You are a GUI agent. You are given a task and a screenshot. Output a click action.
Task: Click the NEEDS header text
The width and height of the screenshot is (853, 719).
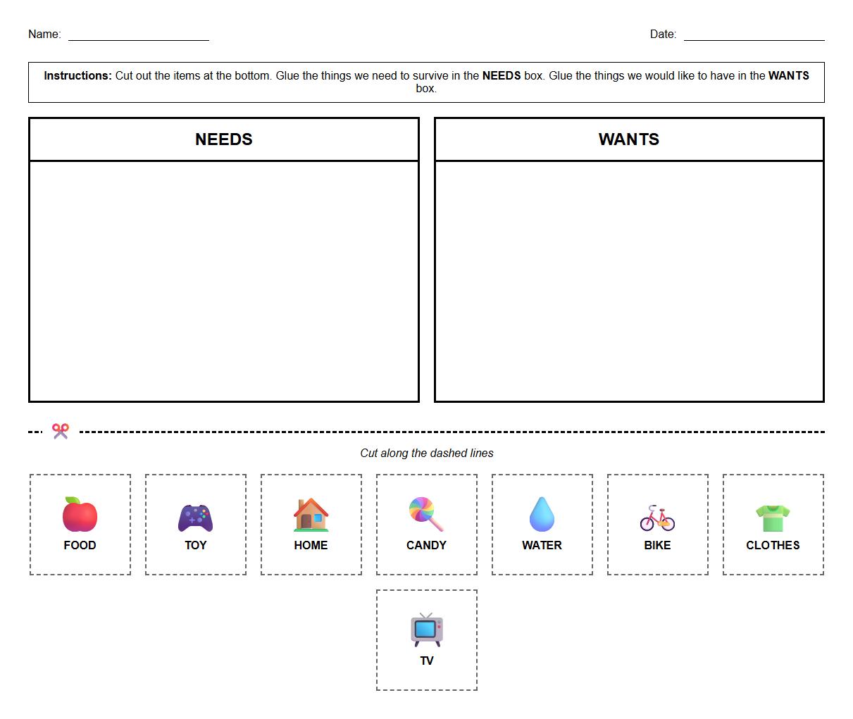click(223, 139)
